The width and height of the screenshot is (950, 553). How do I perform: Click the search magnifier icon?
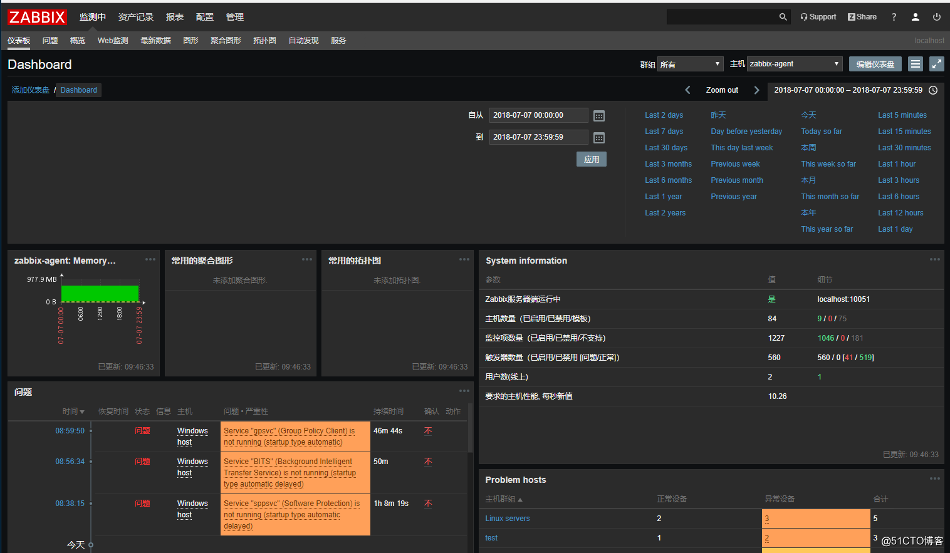point(783,17)
